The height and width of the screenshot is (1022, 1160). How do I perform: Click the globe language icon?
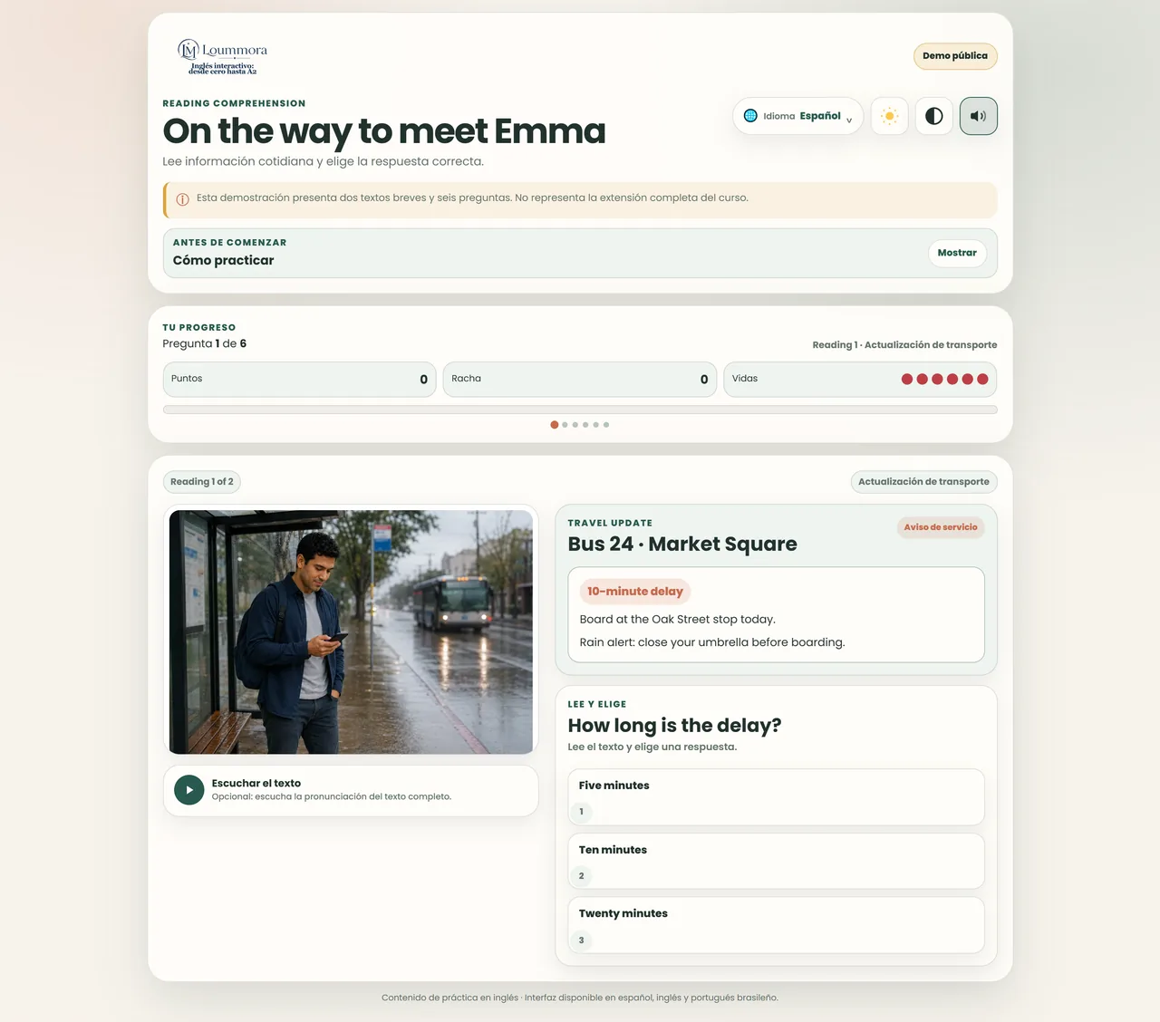(750, 116)
